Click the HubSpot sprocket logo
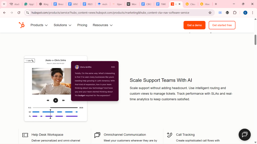This screenshot has width=257, height=144. [22, 25]
